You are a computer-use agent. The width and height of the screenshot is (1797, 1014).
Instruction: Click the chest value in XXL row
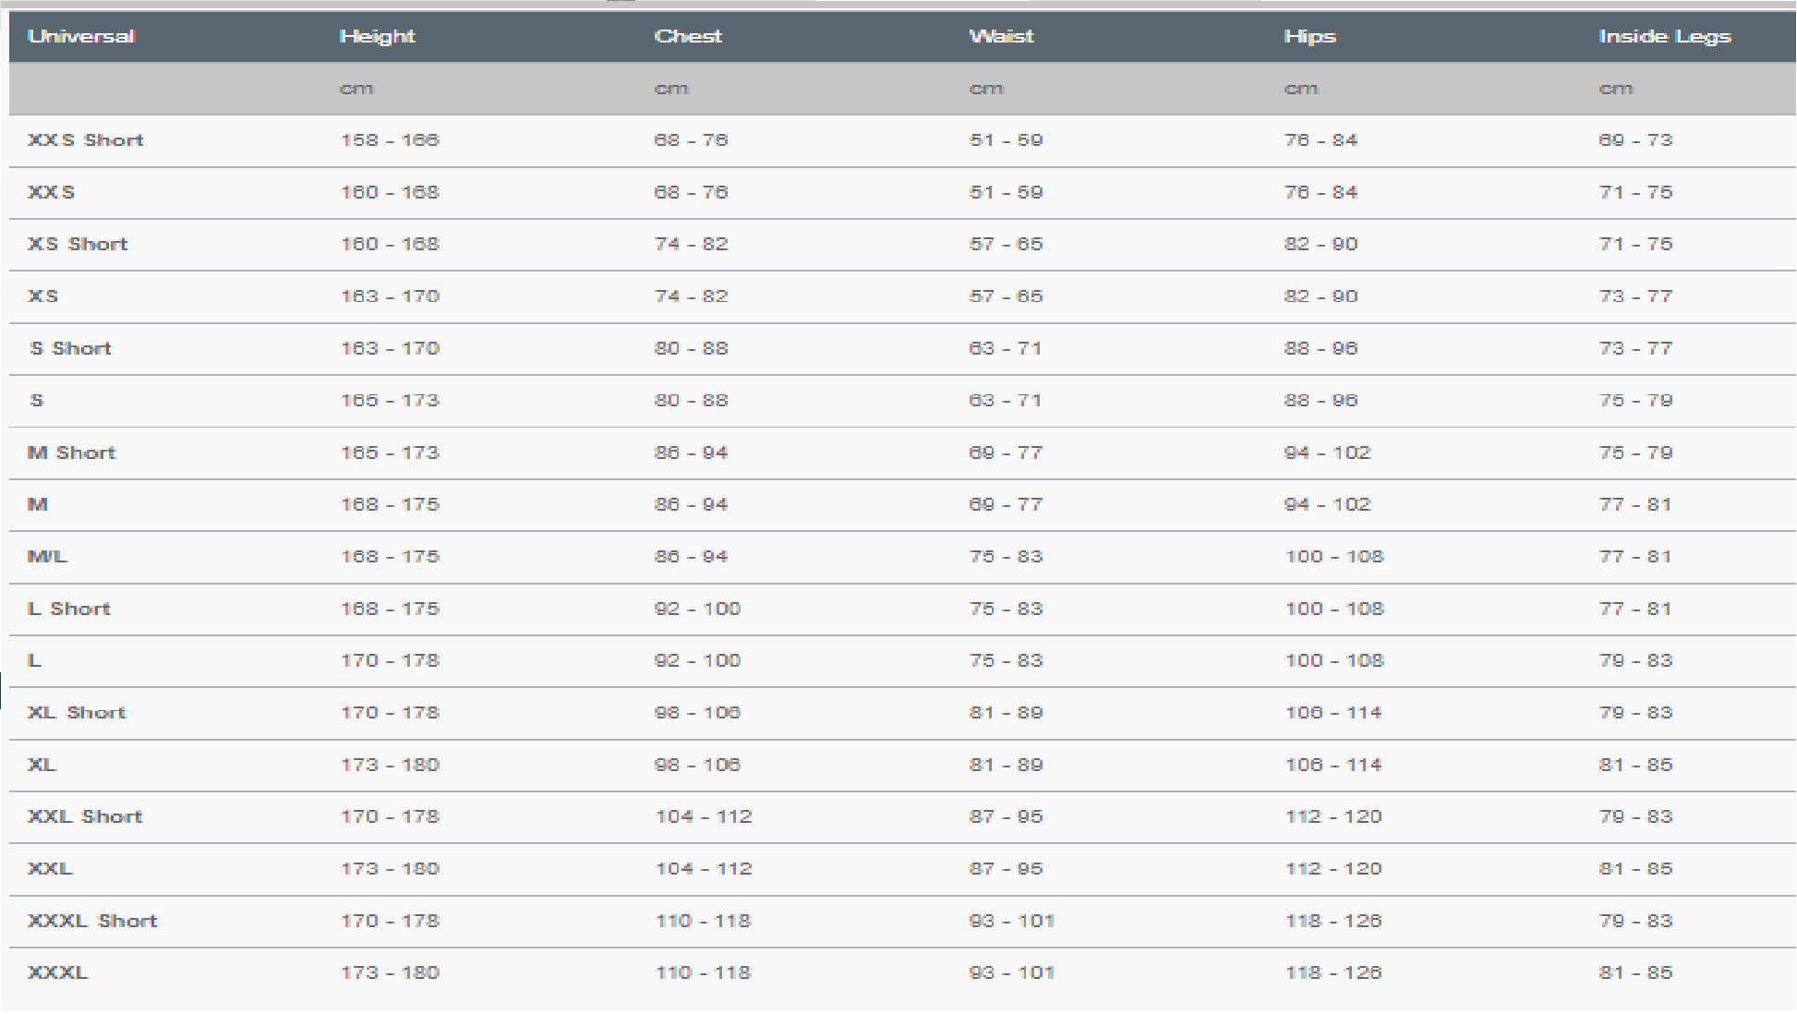[x=704, y=869]
